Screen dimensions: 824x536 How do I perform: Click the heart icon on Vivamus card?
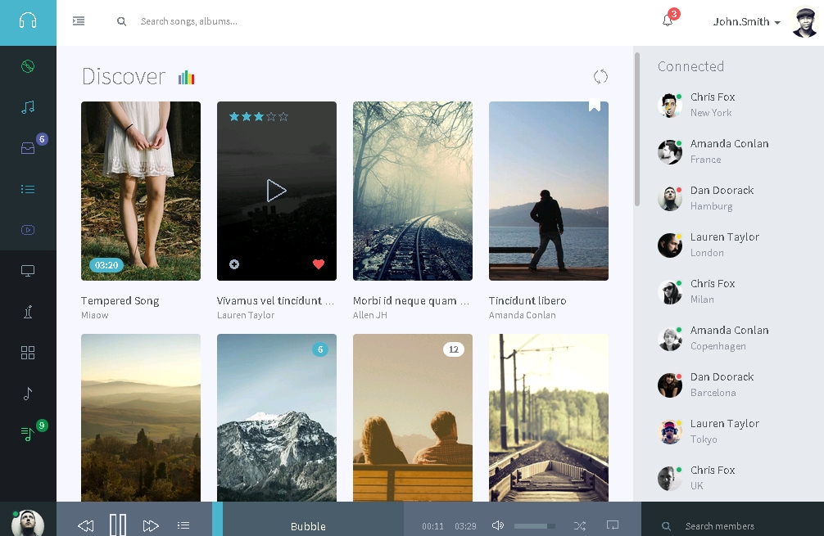319,264
